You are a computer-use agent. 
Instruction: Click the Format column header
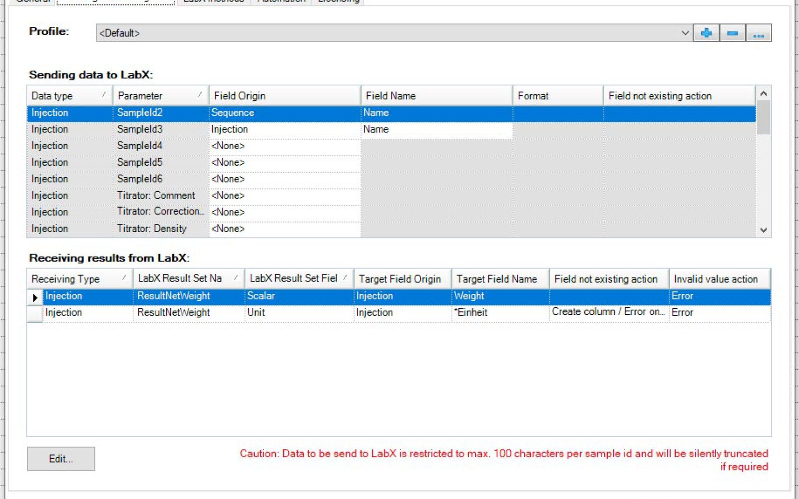click(x=558, y=96)
